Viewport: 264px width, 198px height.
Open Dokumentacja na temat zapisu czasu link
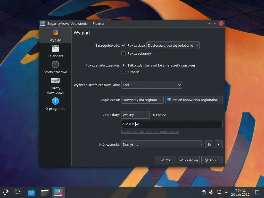pos(150,132)
